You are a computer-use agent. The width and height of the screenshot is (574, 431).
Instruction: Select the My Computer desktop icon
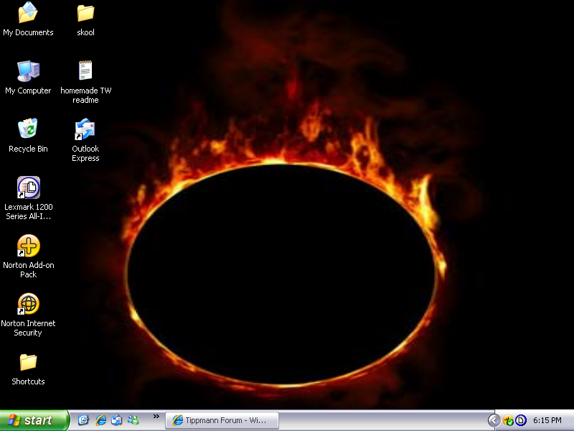pyautogui.click(x=28, y=71)
